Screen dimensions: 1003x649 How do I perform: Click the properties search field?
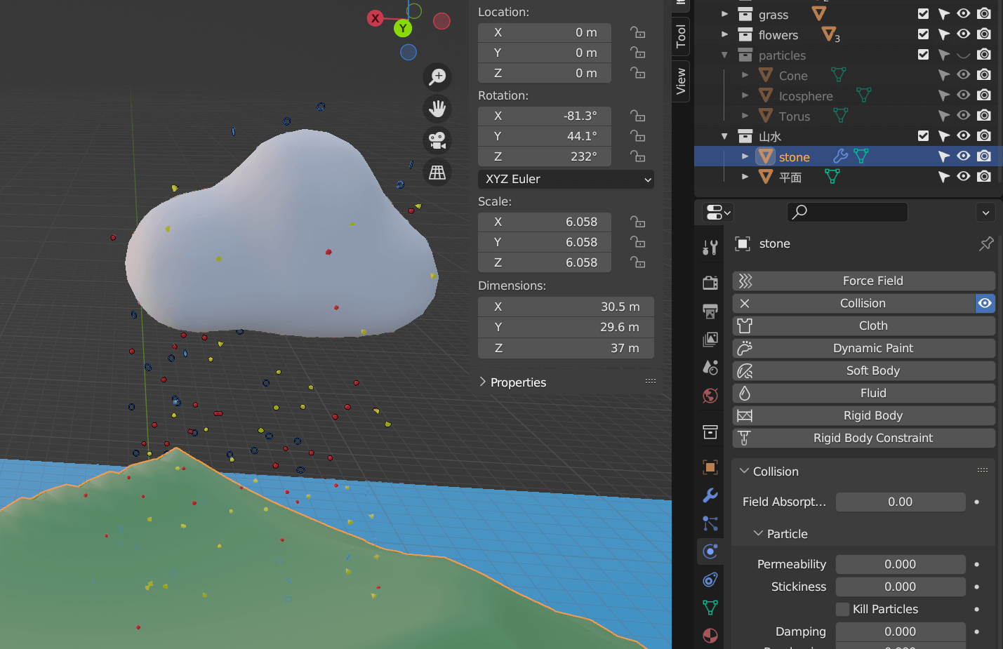click(847, 212)
